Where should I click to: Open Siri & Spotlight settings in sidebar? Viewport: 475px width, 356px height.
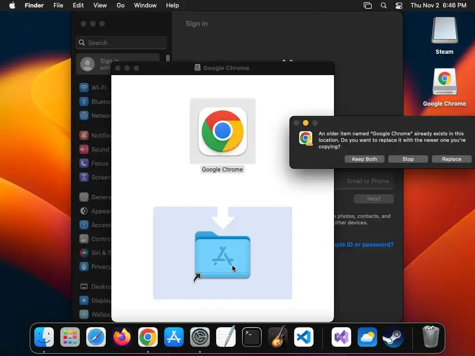pyautogui.click(x=95, y=253)
